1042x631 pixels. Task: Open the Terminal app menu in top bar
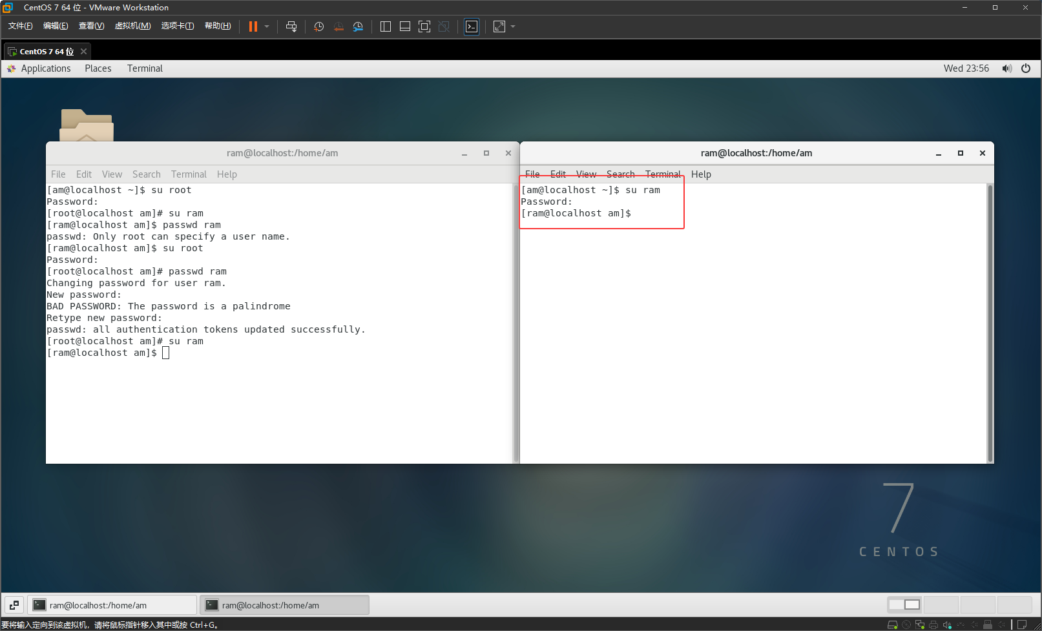[145, 68]
